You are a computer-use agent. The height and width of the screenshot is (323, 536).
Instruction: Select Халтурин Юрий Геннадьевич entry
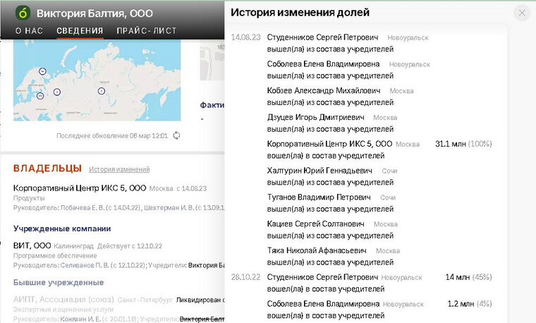pyautogui.click(x=319, y=171)
